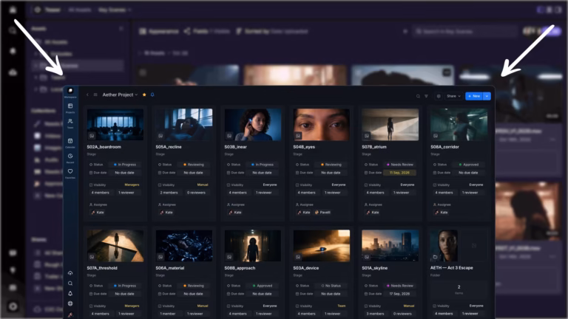Click the S08A_corridor title
The image size is (568, 319).
pos(444,147)
